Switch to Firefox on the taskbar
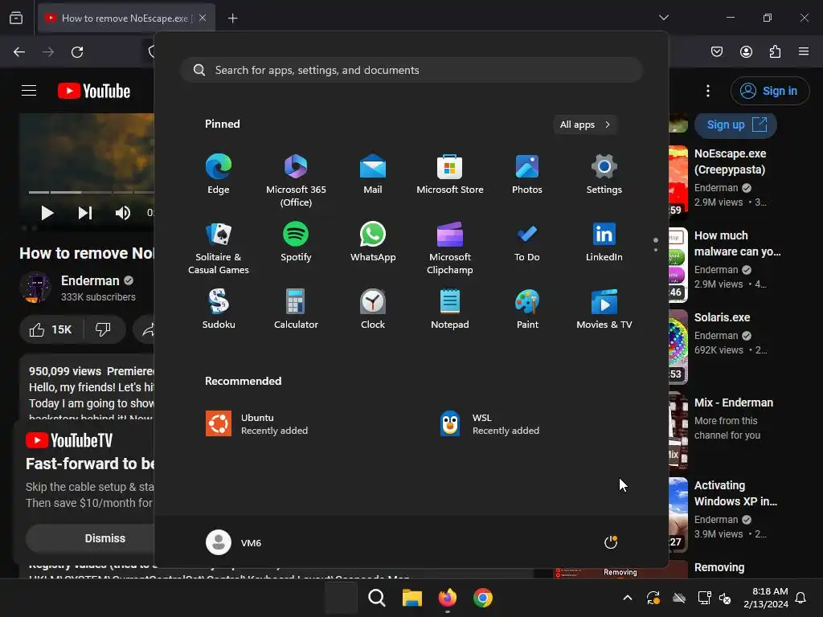823x617 pixels. (x=447, y=598)
